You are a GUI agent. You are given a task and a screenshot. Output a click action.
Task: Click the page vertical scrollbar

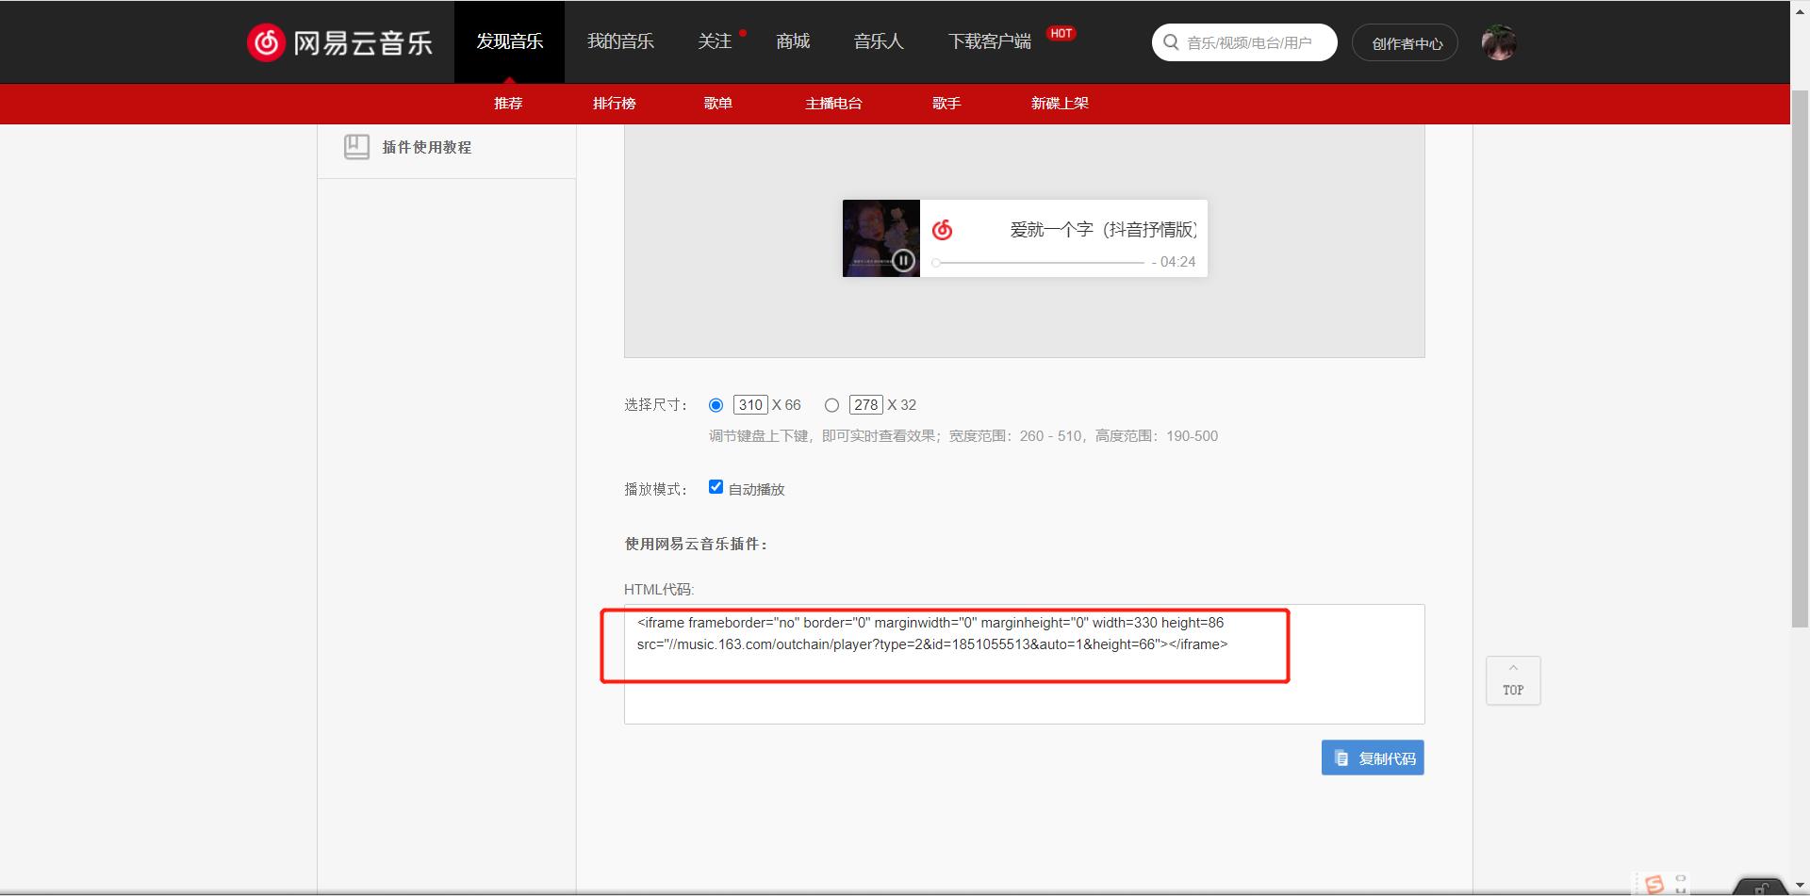click(x=1800, y=358)
